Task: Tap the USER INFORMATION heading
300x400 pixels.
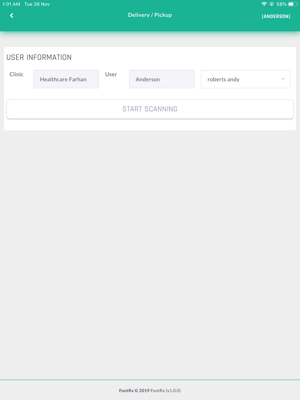Action: point(39,57)
